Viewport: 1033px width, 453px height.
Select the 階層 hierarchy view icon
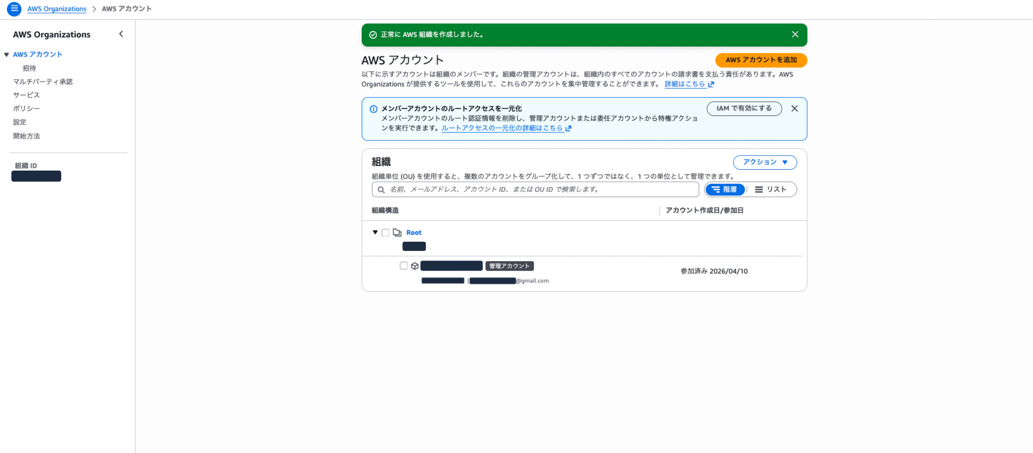725,189
